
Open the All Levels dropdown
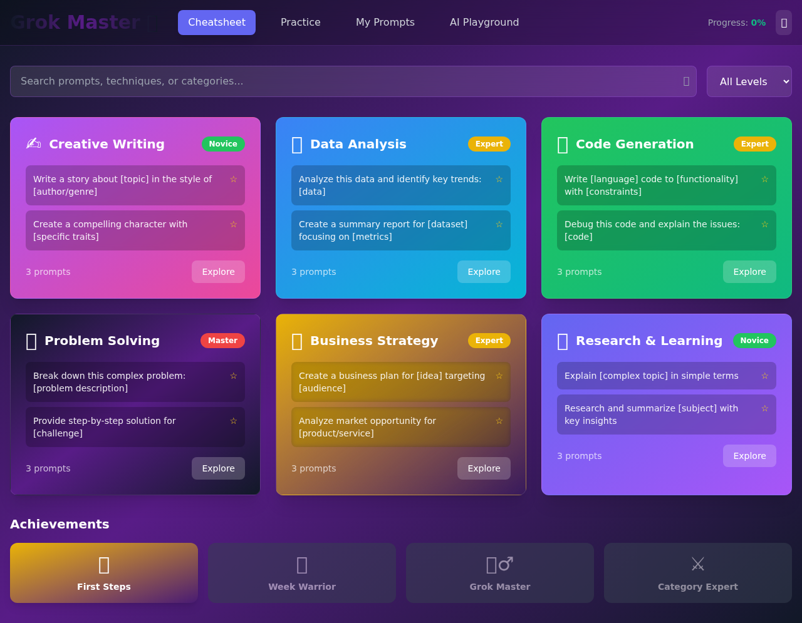749,81
